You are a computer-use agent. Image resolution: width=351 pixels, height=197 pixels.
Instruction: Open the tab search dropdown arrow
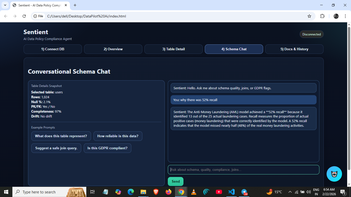[5, 5]
